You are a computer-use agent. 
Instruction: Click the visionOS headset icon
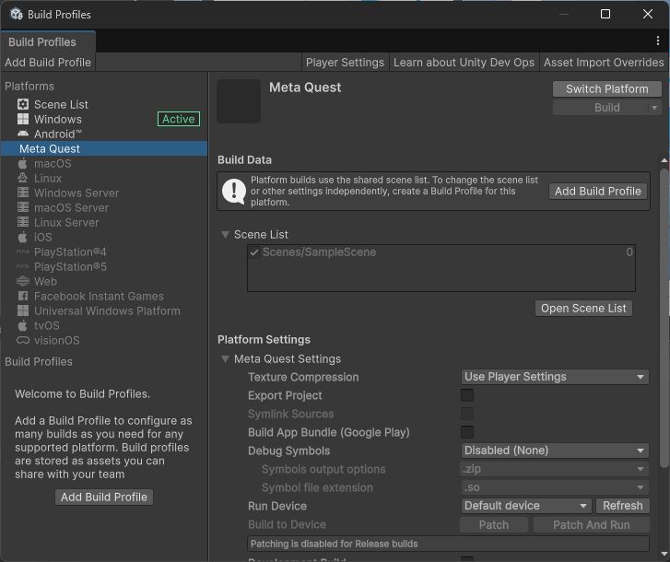pos(23,340)
